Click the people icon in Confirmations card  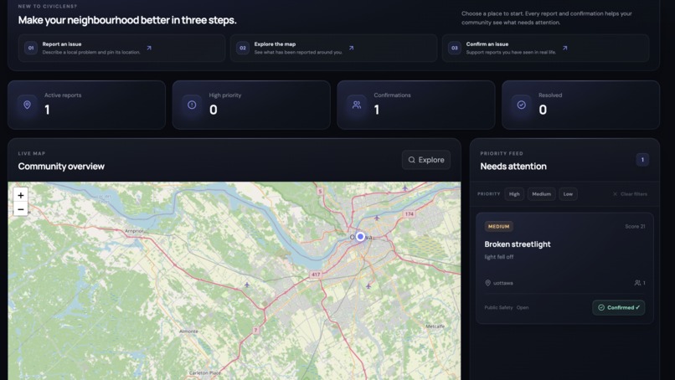coord(357,105)
